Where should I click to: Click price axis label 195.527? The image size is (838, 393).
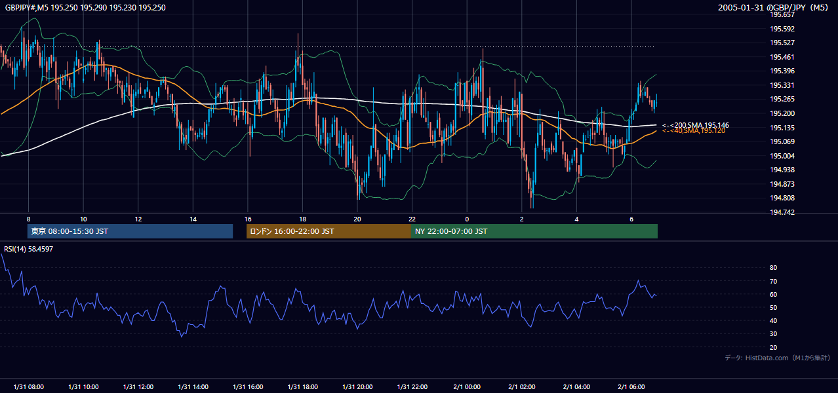pos(782,43)
